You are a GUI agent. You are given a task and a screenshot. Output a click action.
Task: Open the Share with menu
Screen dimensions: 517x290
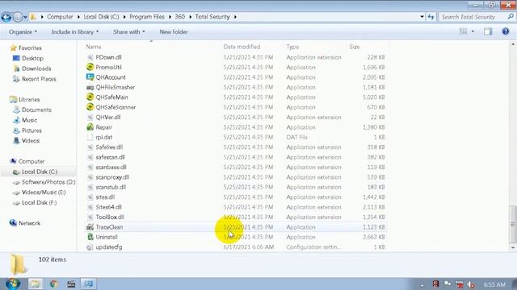129,32
